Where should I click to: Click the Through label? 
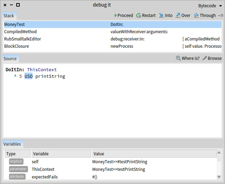(x=208, y=15)
